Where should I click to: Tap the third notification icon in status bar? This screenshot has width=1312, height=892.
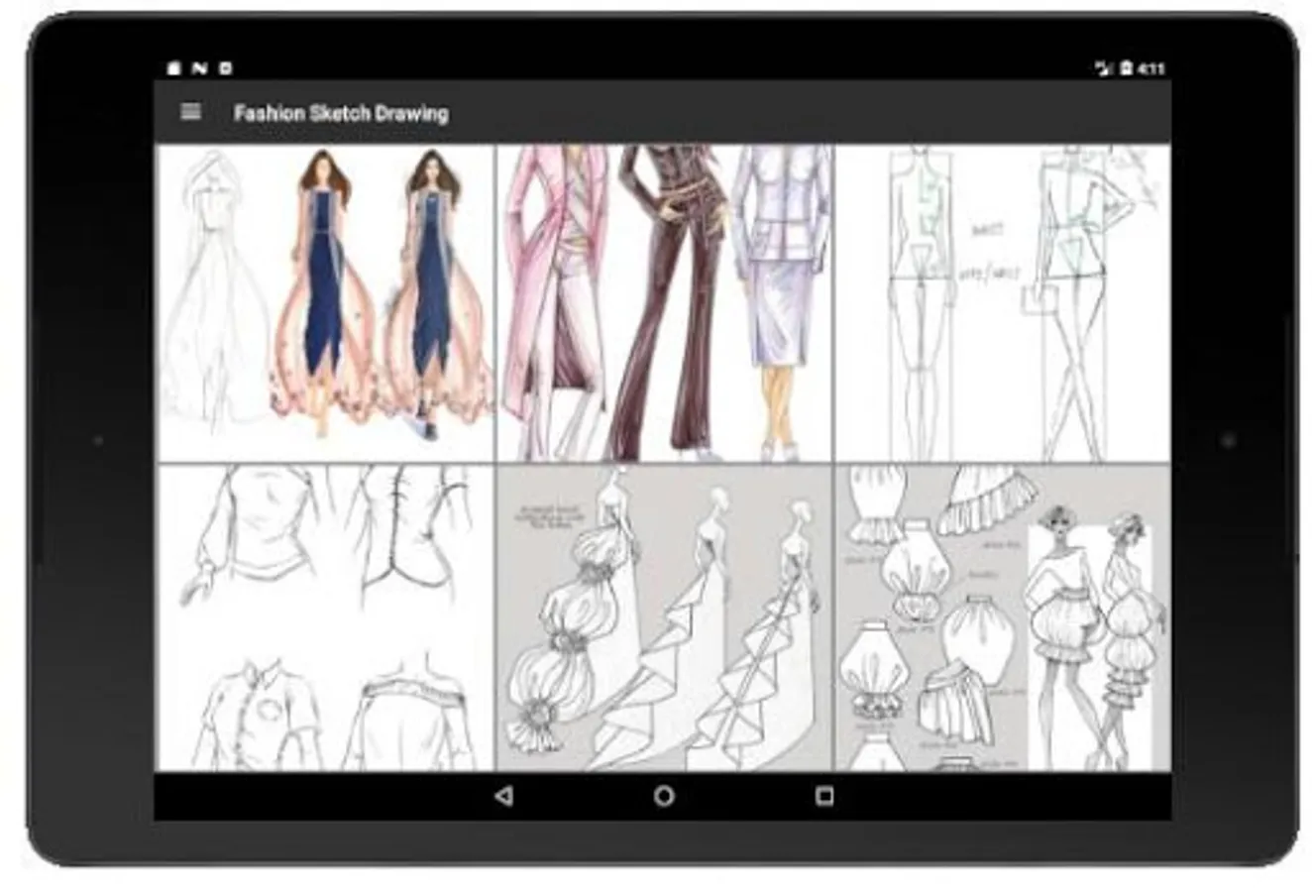pos(225,68)
